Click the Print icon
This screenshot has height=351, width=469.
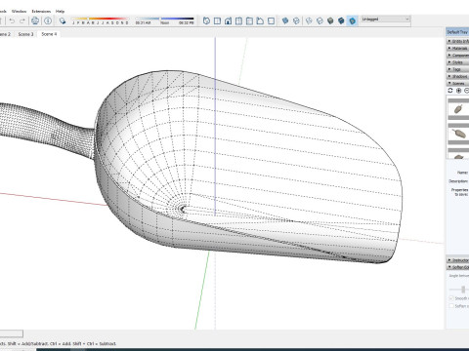pos(35,21)
